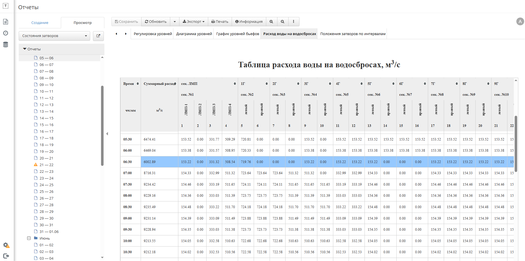Click the table vertical scrollbar

[x=516, y=144]
